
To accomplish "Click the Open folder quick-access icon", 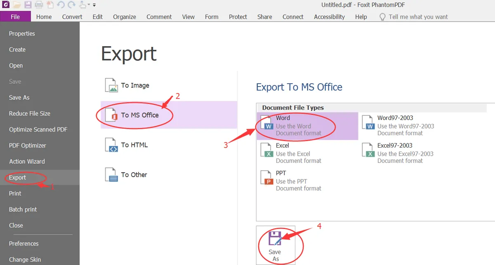I will coord(17,5).
